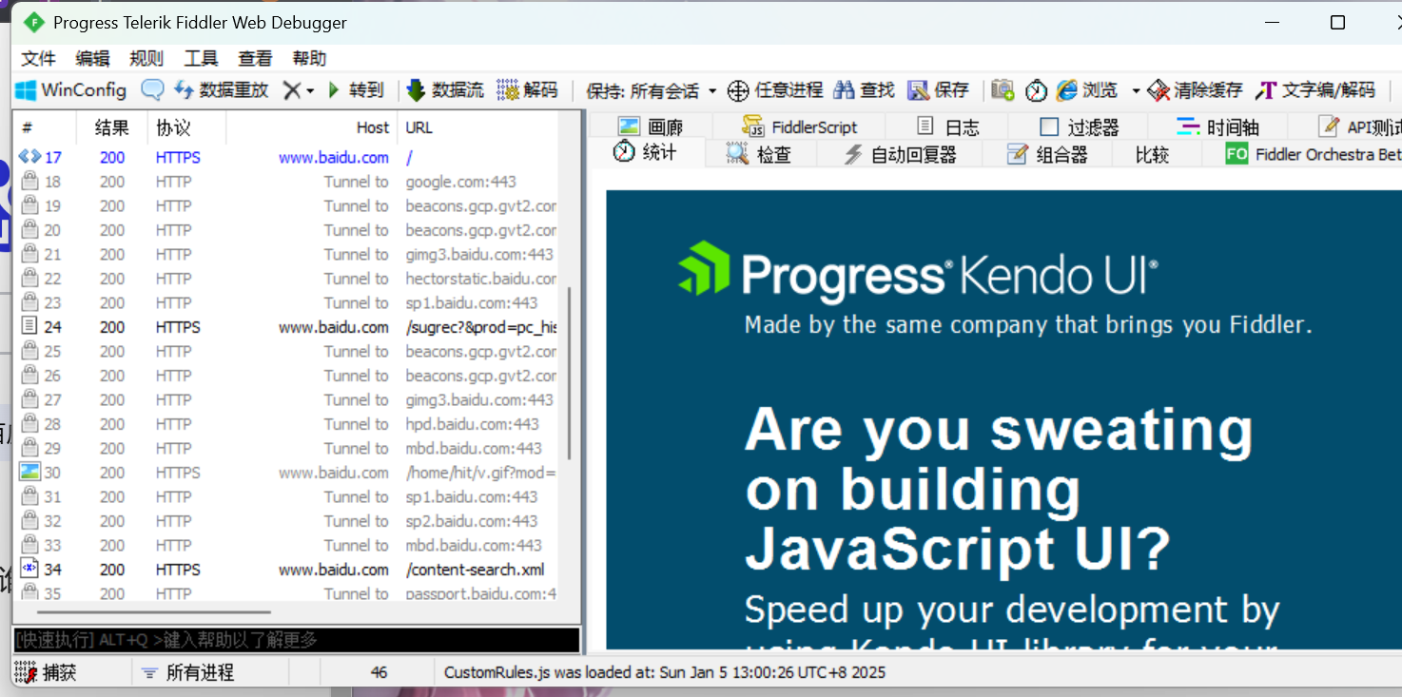
Task: Open the 编辑 menu
Action: (92, 59)
